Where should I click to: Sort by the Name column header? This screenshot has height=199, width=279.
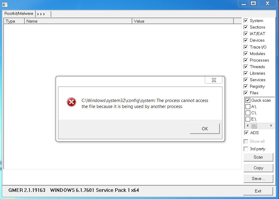(x=78, y=21)
